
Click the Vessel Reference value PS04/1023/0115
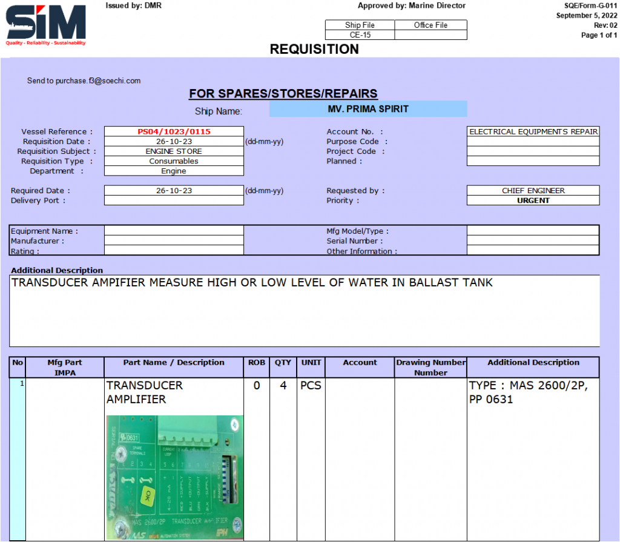pyautogui.click(x=174, y=131)
